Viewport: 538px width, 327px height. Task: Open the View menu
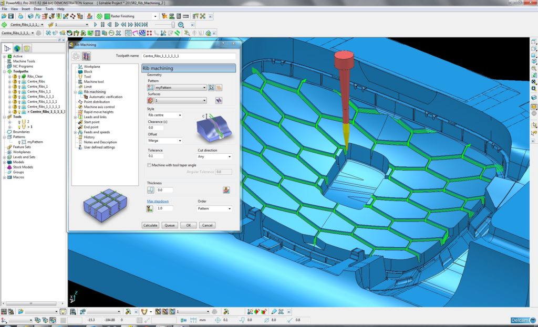(x=14, y=9)
